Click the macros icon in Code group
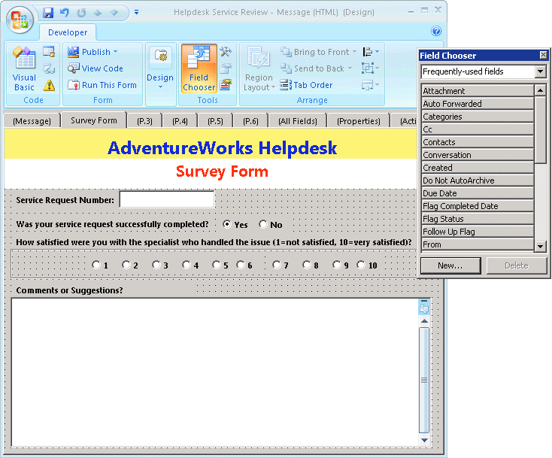The height and width of the screenshot is (458, 552). (x=49, y=52)
